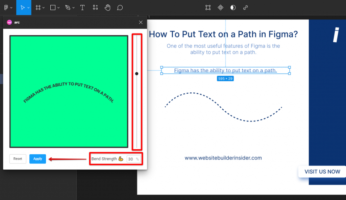This screenshot has width=346, height=200.
Task: Select the Frame tool
Action: coord(38,7)
